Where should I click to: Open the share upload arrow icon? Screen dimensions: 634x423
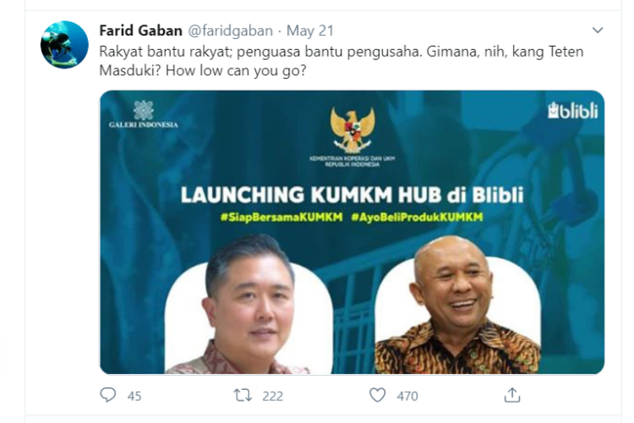point(512,395)
